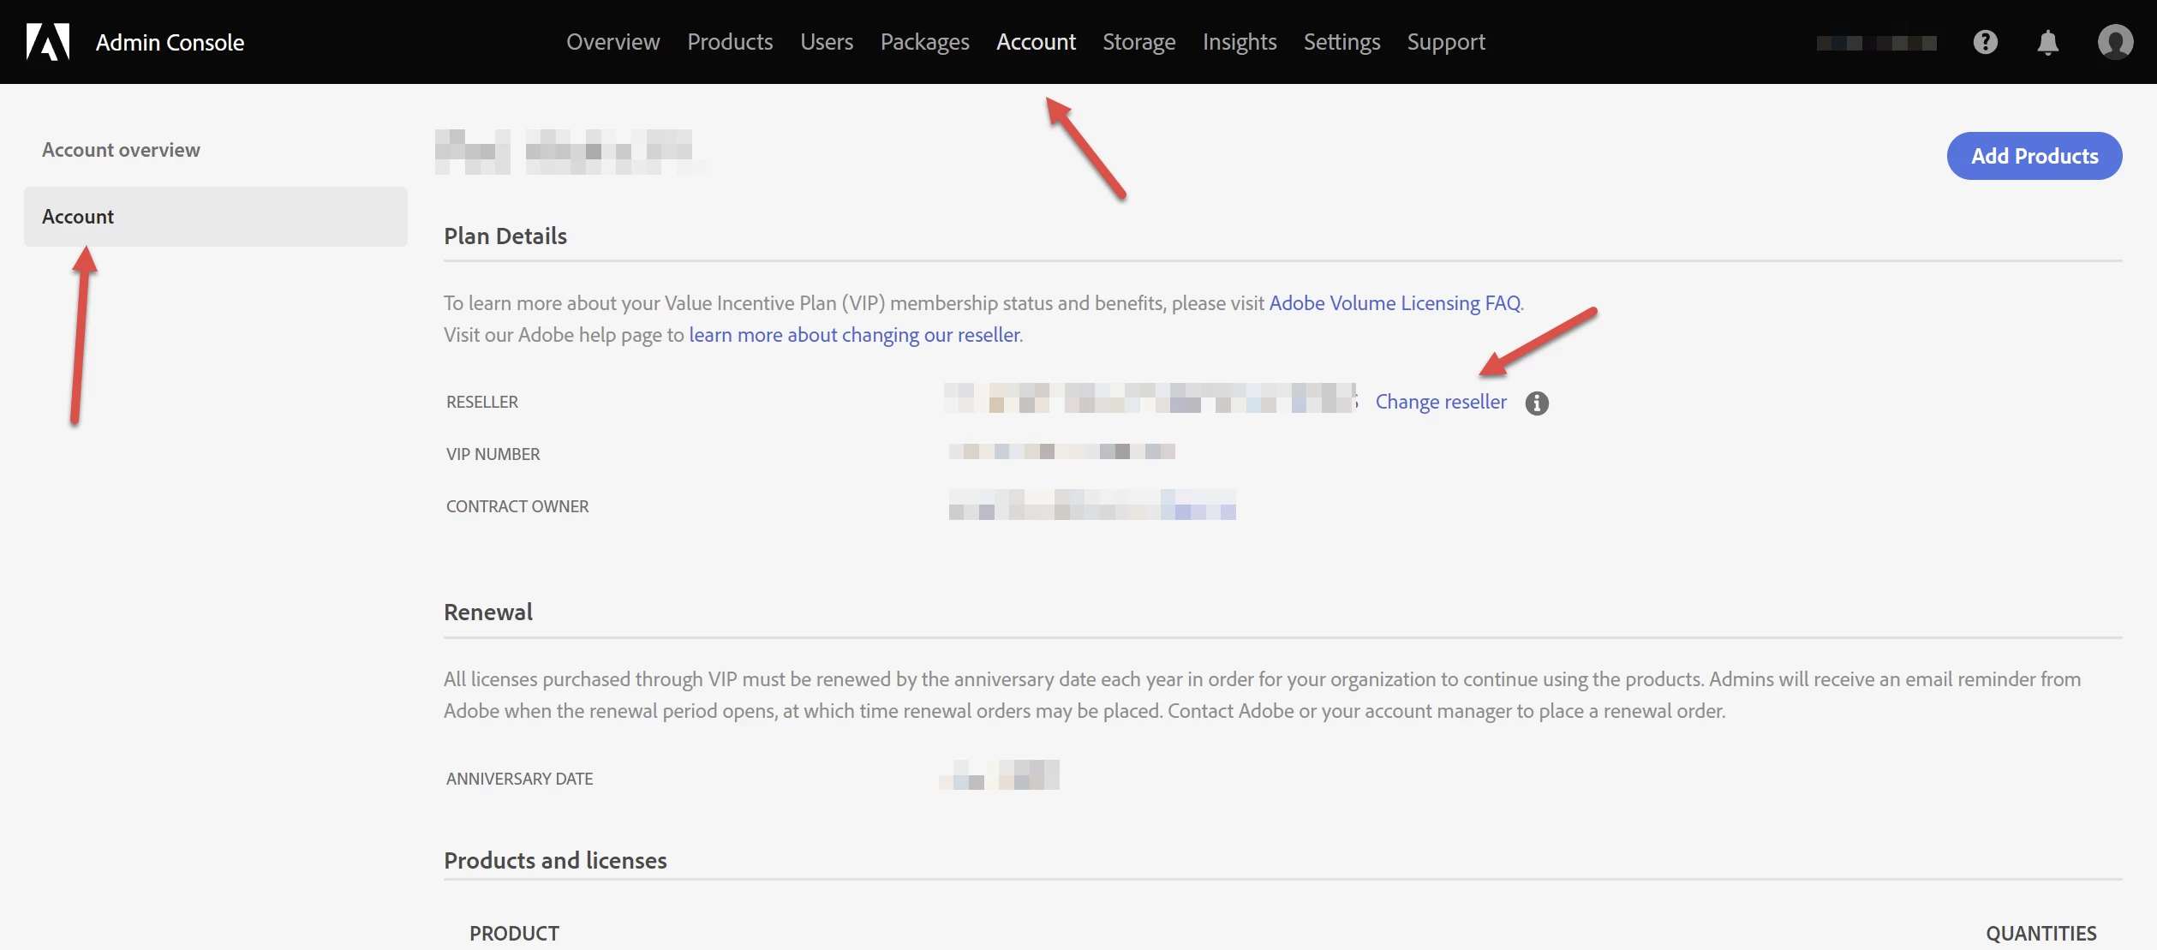Open the Storage tab

click(x=1138, y=42)
